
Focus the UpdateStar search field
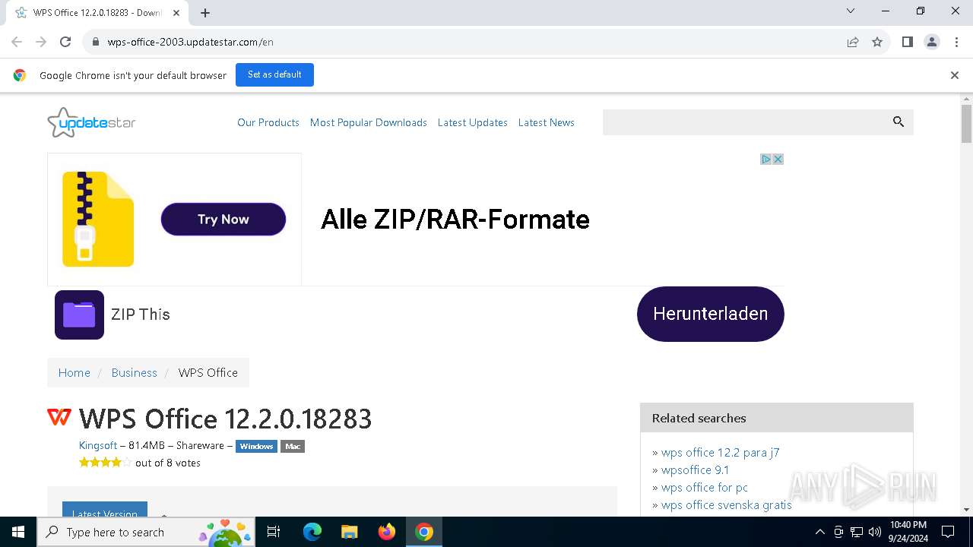click(x=745, y=122)
